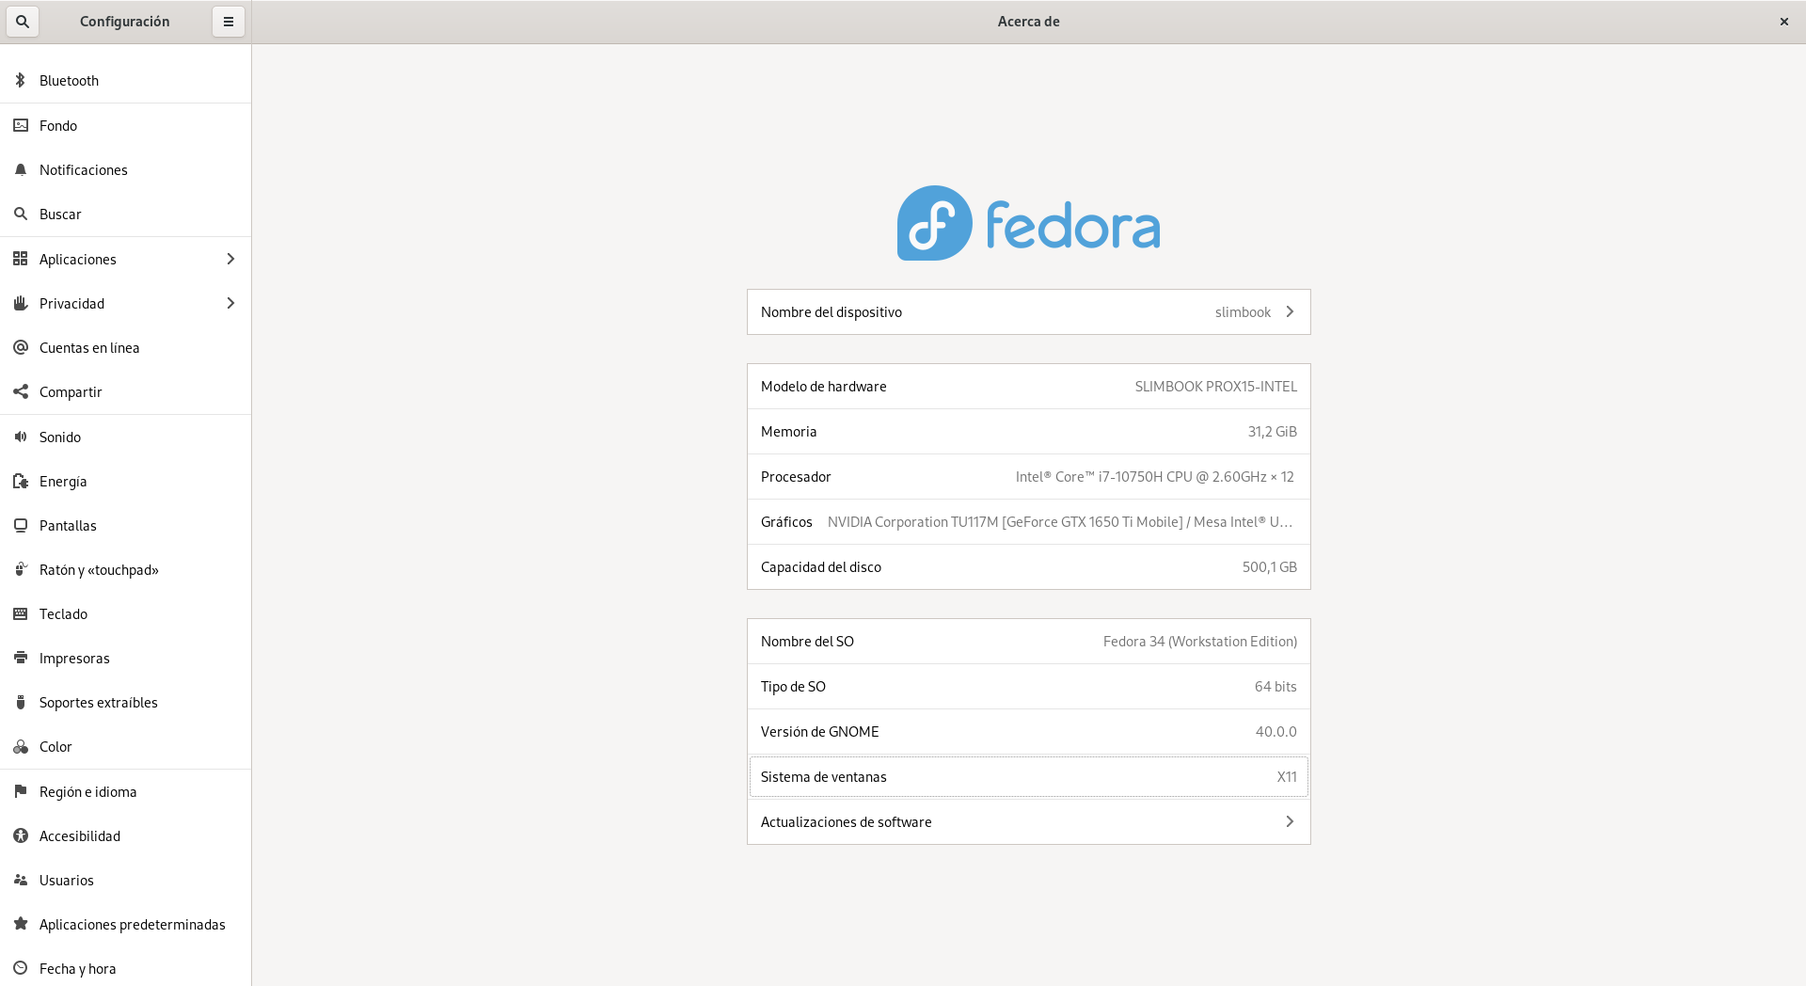The height and width of the screenshot is (986, 1806).
Task: Click Fedora 34 (Workstation Edition) value
Action: tap(1199, 642)
